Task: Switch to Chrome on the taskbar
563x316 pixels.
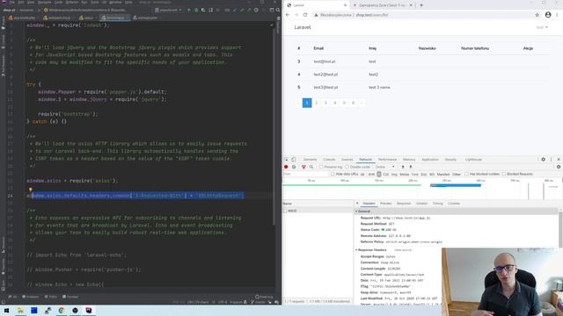Action: (x=62, y=310)
